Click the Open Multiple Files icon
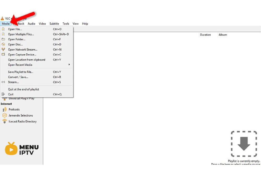Image resolution: width=261 pixels, height=174 pixels. pyautogui.click(x=3, y=34)
